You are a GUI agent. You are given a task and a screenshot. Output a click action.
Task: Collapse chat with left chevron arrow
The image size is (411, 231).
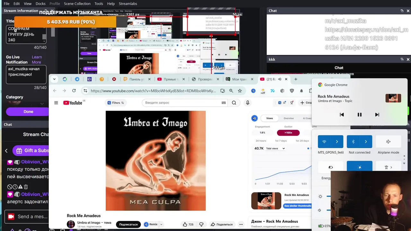click(x=6, y=150)
